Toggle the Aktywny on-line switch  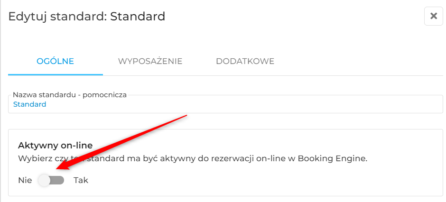point(52,180)
